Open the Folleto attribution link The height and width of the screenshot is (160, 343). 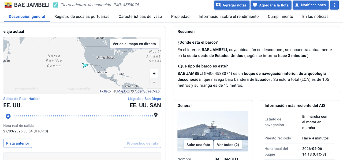coord(105,91)
